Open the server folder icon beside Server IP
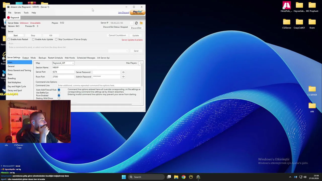 tap(141, 23)
